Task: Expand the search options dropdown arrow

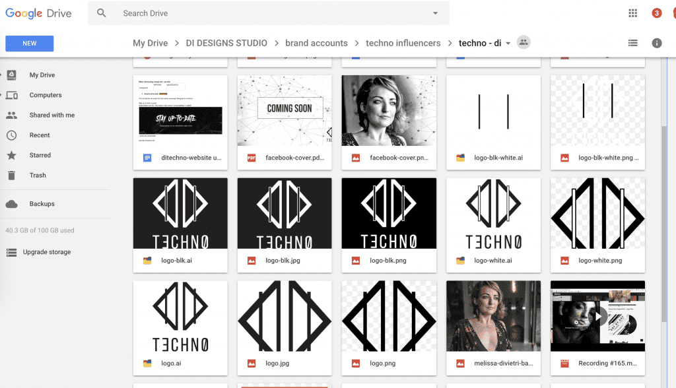Action: (435, 13)
